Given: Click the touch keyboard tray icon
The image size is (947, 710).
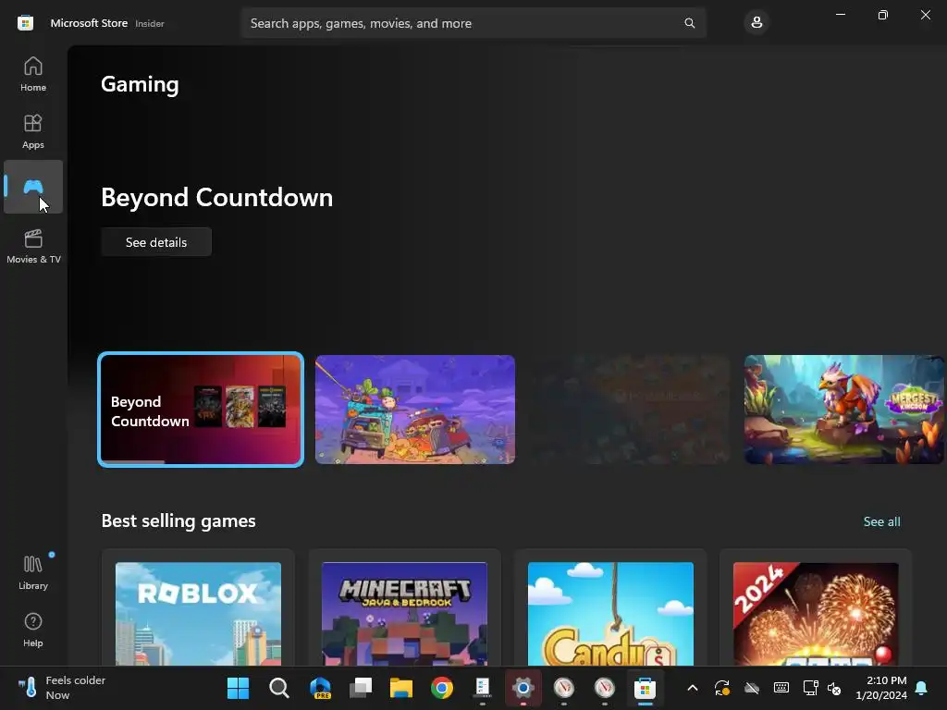Looking at the screenshot, I should pyautogui.click(x=781, y=688).
